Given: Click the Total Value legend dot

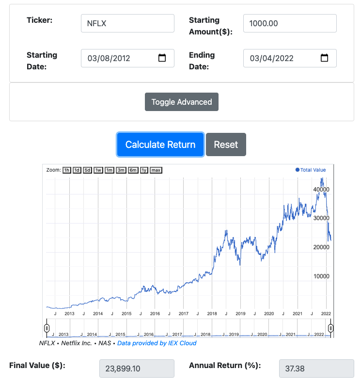Looking at the screenshot, I should (298, 170).
